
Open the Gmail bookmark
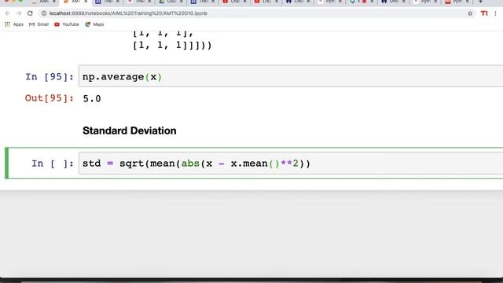(39, 24)
